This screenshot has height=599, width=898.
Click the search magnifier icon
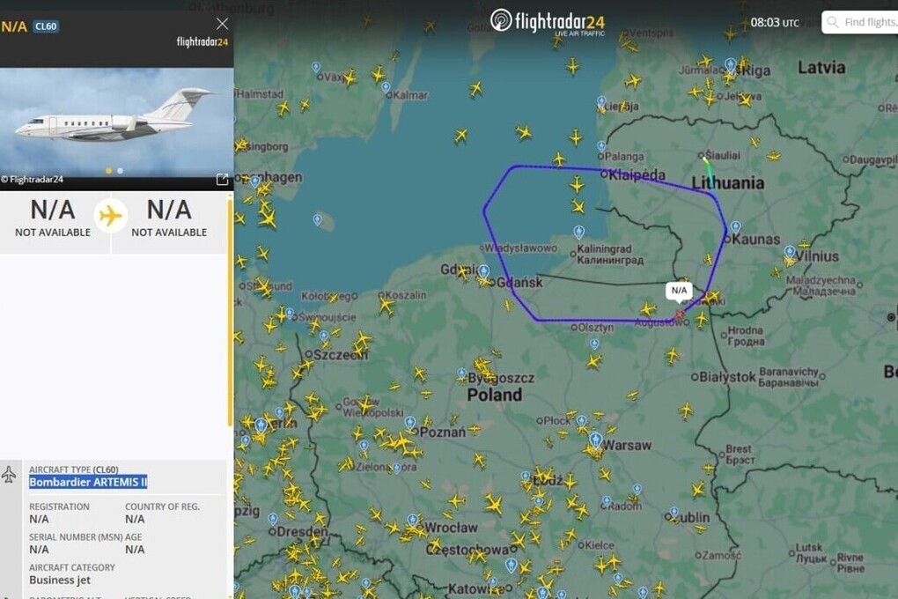833,22
